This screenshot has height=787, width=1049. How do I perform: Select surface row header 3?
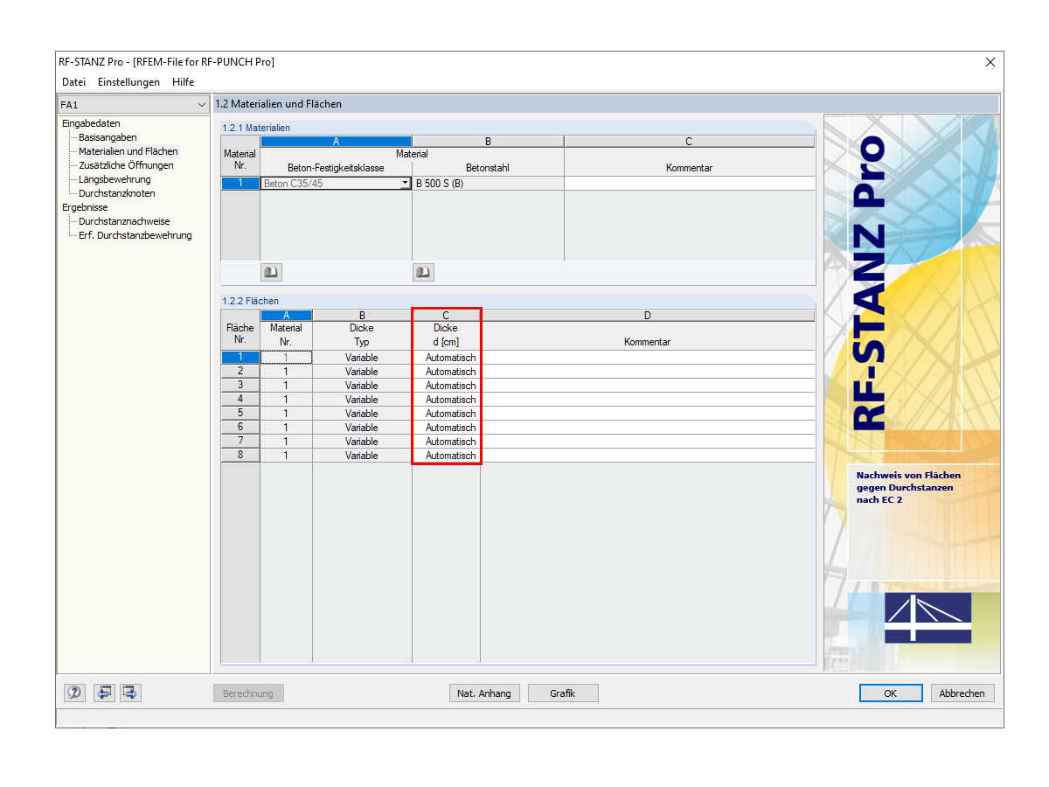tap(240, 385)
